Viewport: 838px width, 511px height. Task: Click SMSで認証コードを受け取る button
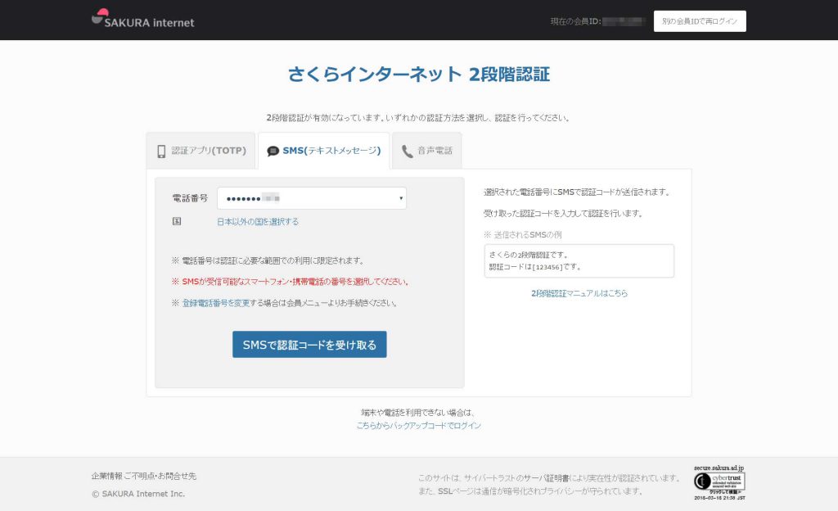click(309, 345)
